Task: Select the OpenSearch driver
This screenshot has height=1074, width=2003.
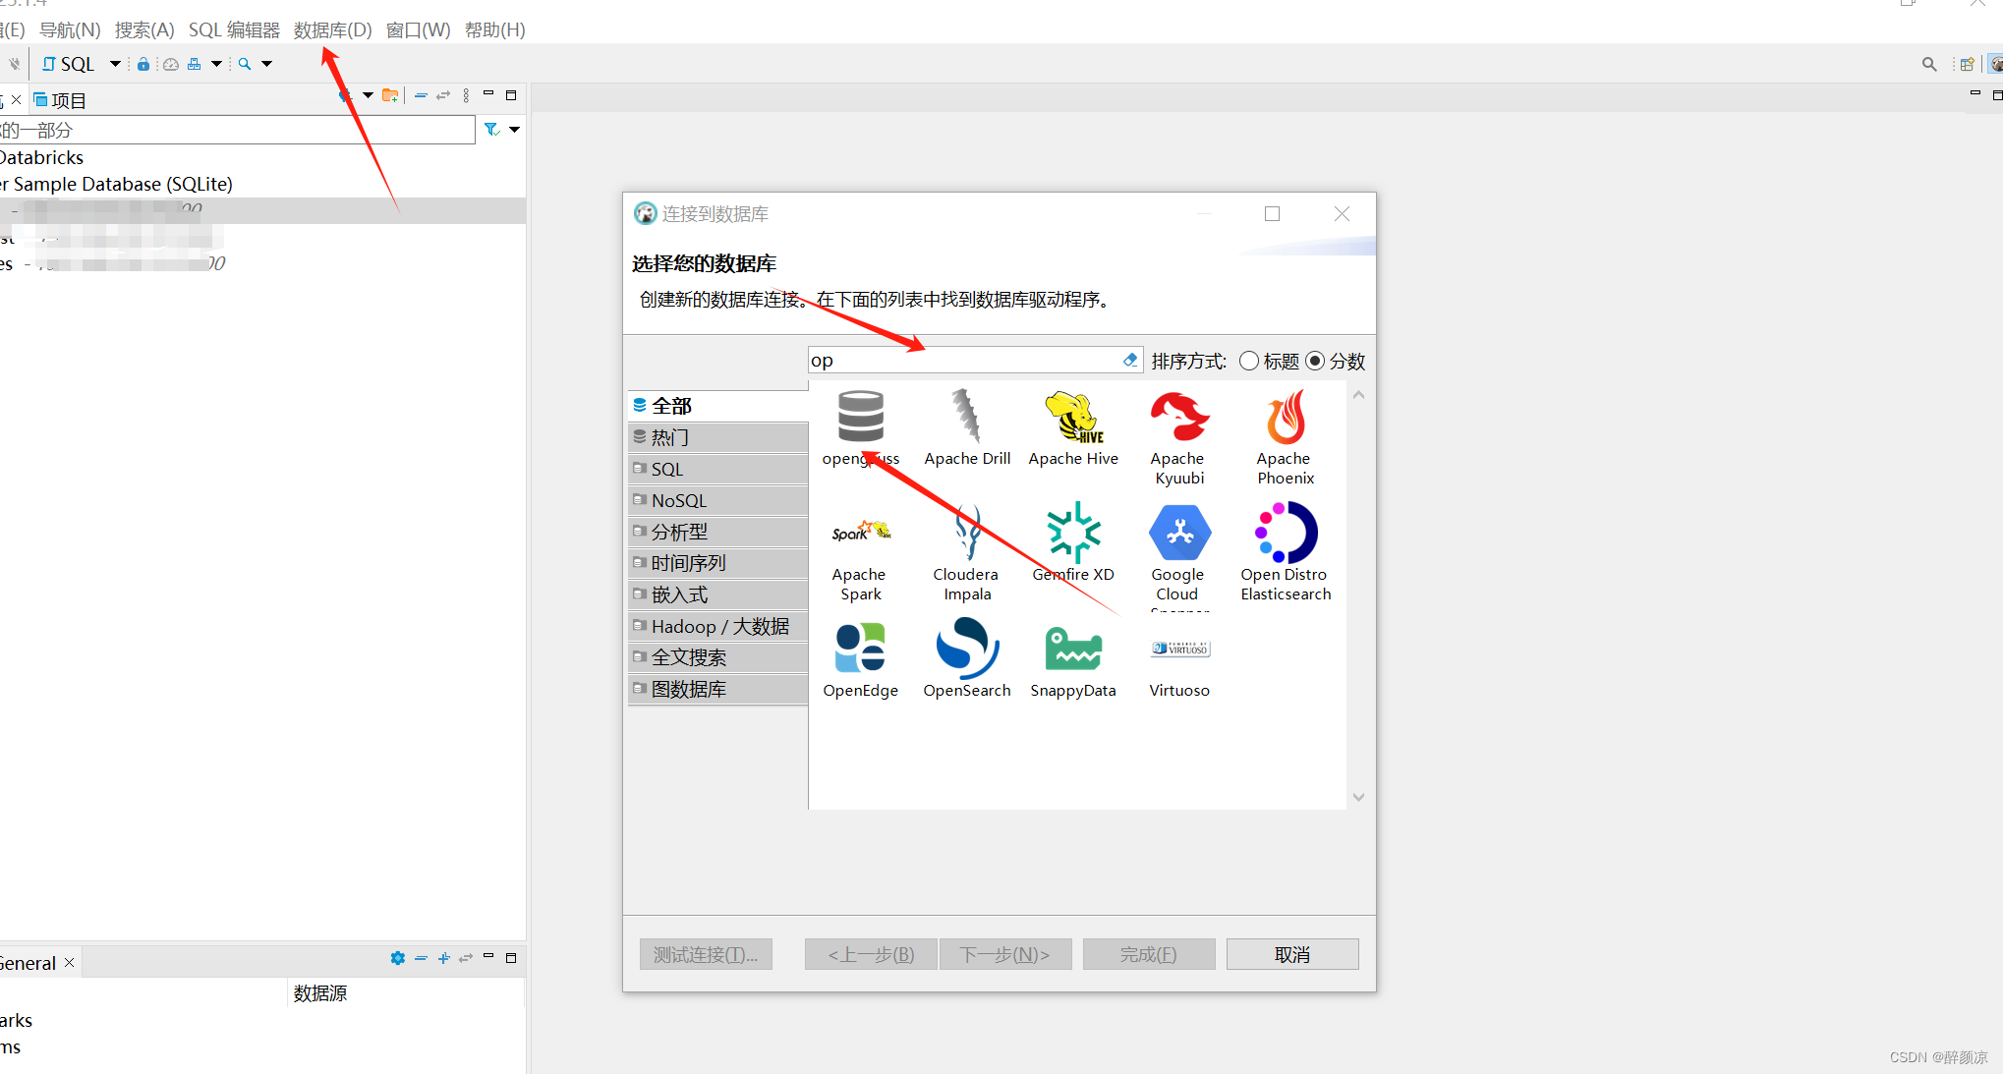Action: (966, 649)
